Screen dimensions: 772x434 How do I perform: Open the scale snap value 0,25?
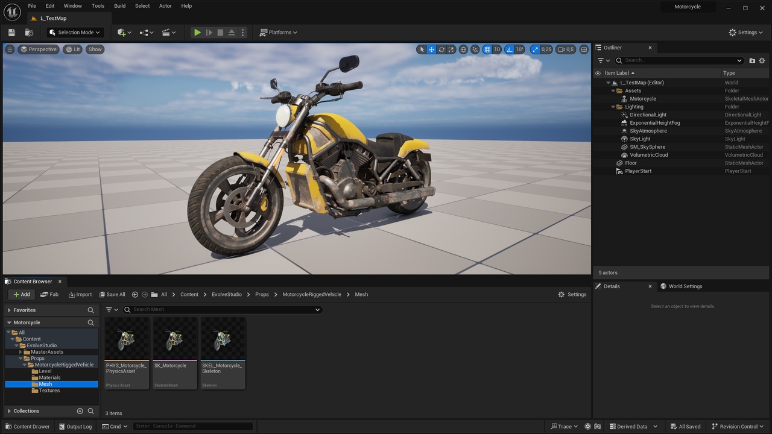pos(546,49)
